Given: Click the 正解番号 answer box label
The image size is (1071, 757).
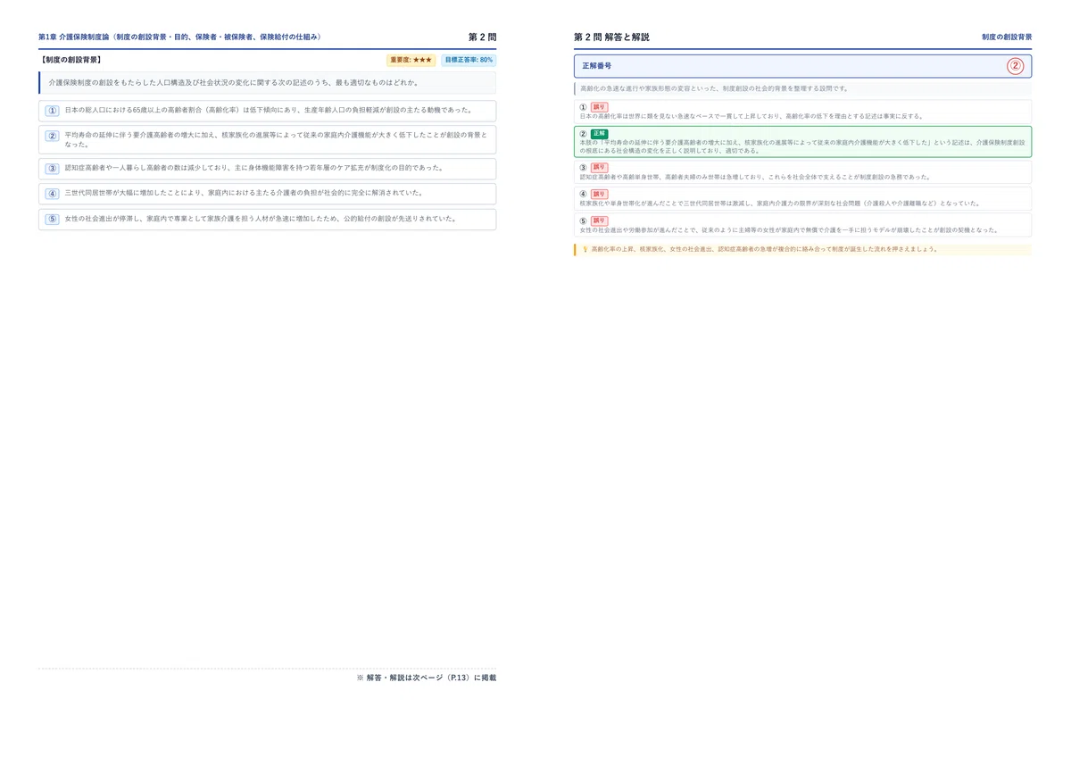Looking at the screenshot, I should coord(597,66).
